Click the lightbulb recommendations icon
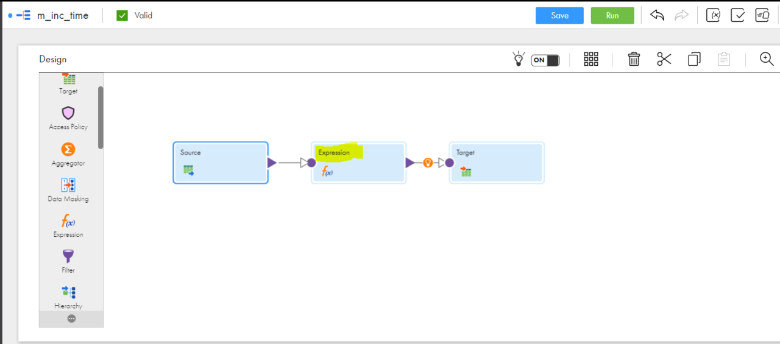This screenshot has width=780, height=344. pyautogui.click(x=518, y=59)
